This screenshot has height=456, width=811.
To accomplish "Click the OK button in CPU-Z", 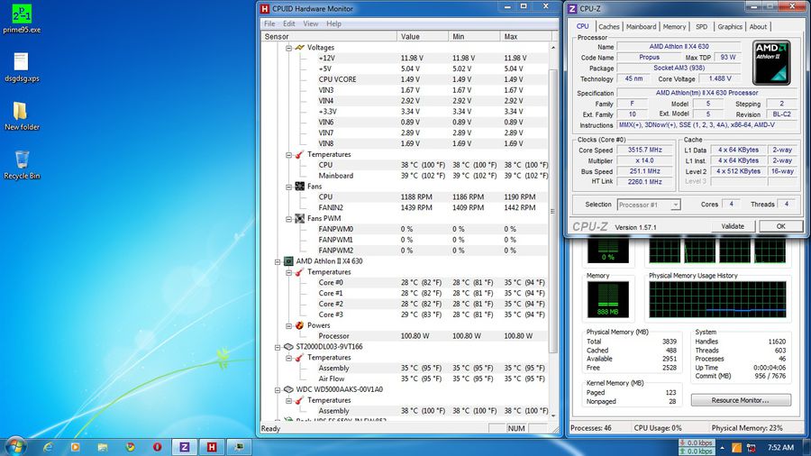I will tap(780, 226).
